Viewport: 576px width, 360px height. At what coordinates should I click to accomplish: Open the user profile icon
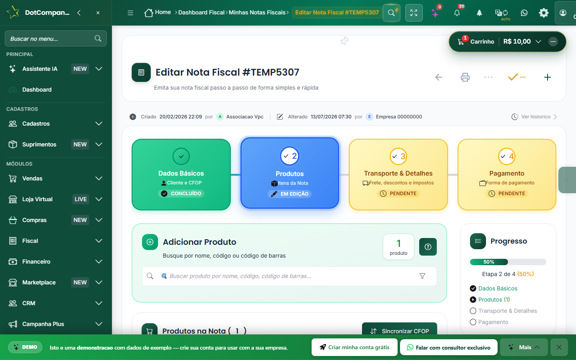(563, 13)
